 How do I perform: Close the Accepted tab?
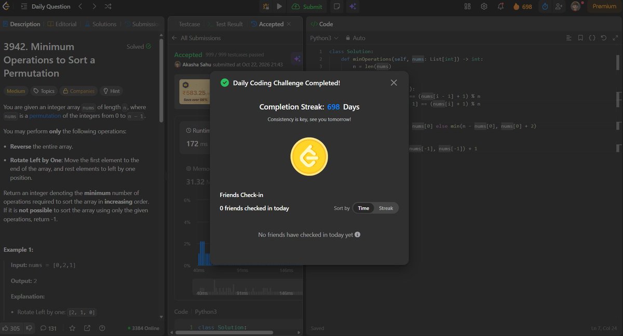pyautogui.click(x=289, y=24)
